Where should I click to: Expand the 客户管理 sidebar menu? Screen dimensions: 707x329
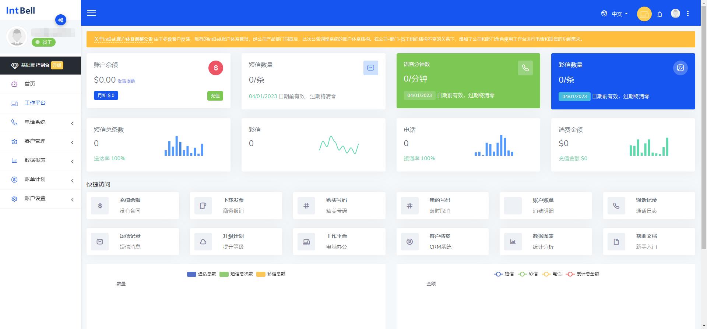[x=41, y=141]
